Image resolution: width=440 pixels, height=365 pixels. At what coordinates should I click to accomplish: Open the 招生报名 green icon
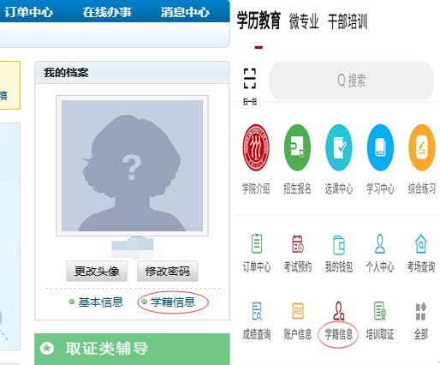(297, 147)
